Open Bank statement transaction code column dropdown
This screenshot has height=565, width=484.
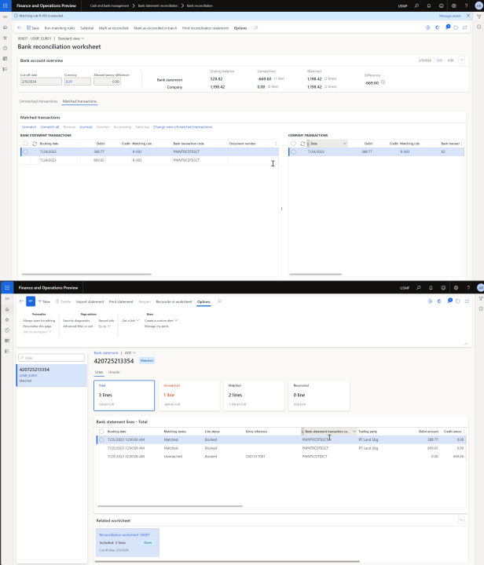pos(354,432)
